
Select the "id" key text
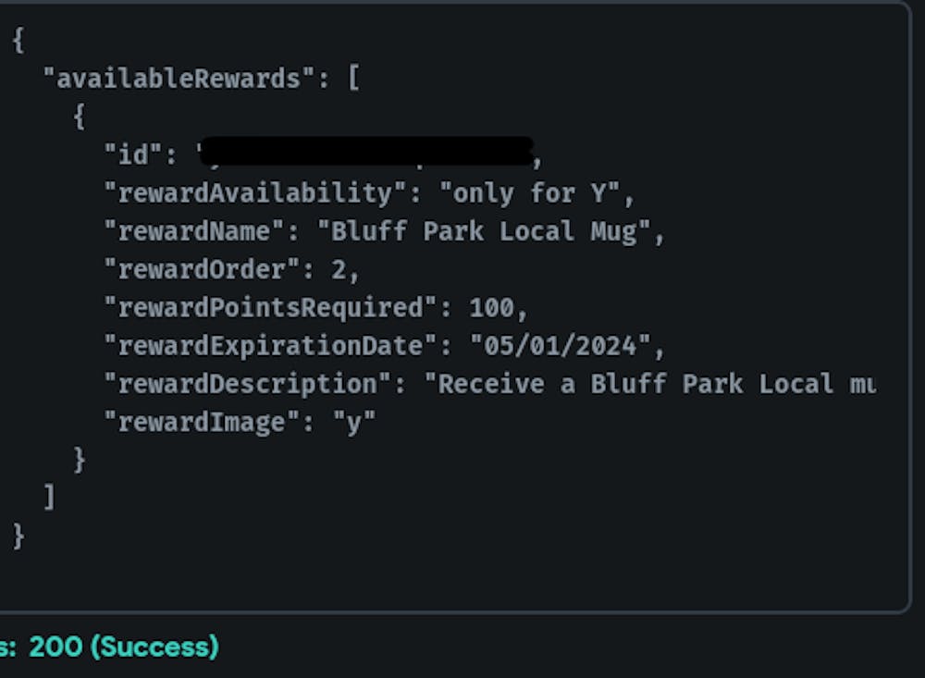pyautogui.click(x=133, y=154)
